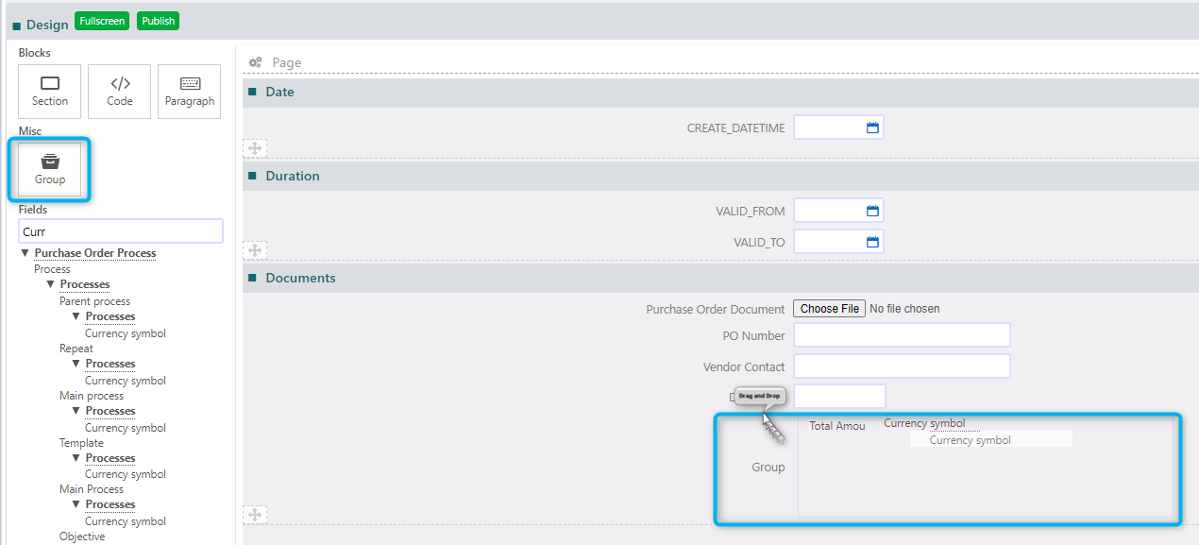
Task: Click the Design header square icon
Action: click(17, 26)
